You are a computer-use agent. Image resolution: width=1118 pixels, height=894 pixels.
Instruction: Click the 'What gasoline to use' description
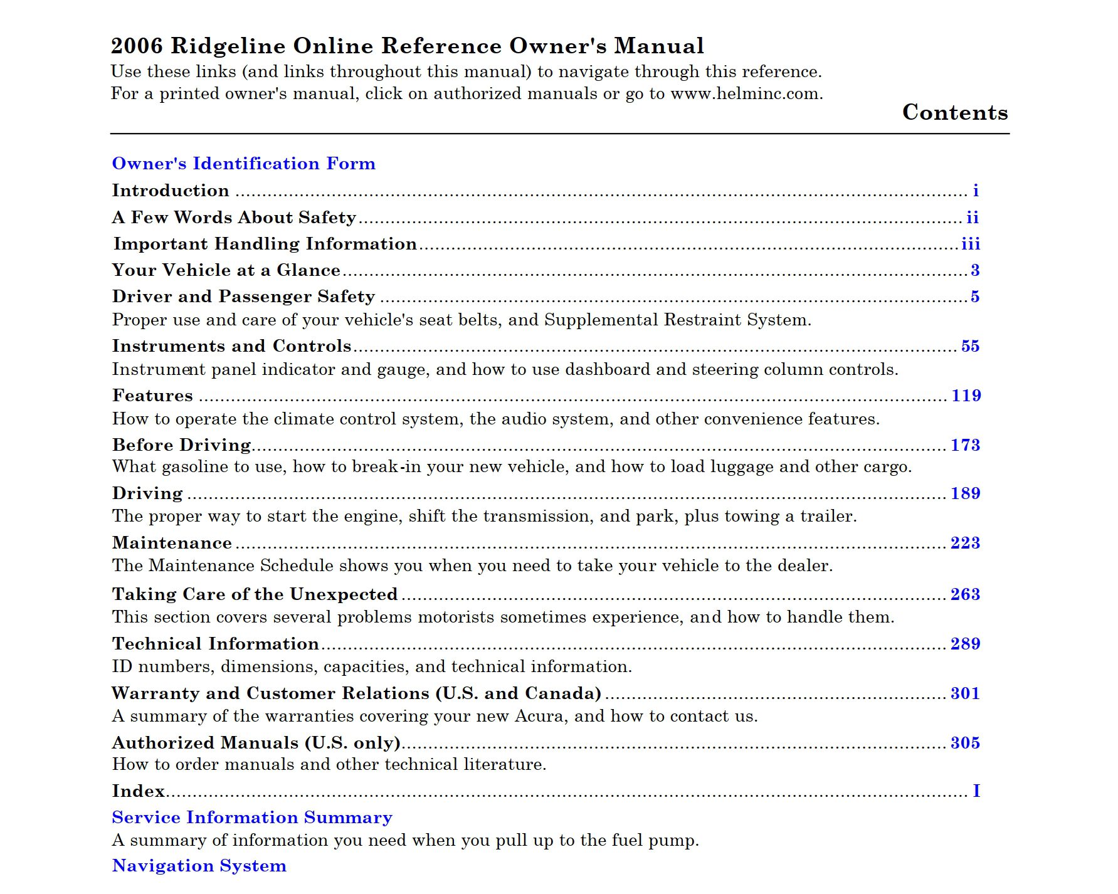coord(512,467)
